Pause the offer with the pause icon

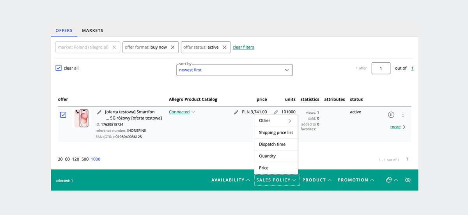[391, 115]
